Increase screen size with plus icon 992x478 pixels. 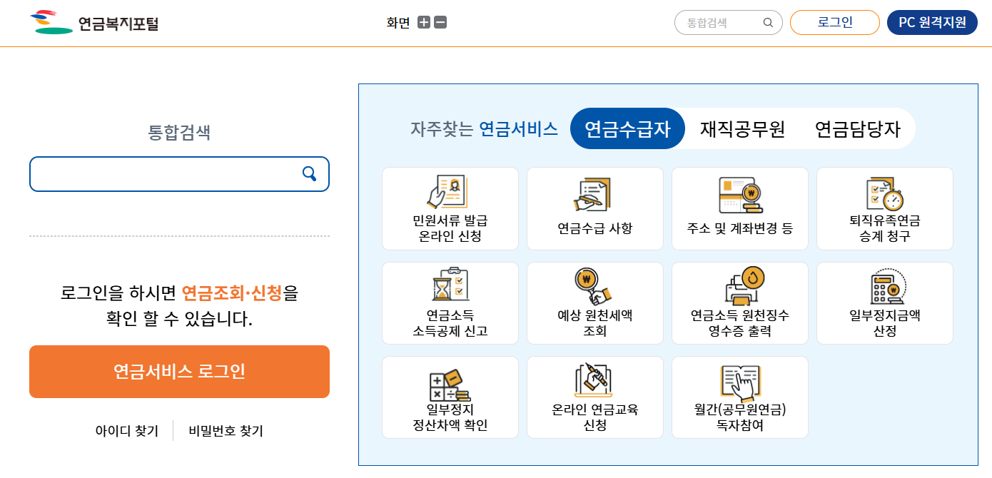424,23
